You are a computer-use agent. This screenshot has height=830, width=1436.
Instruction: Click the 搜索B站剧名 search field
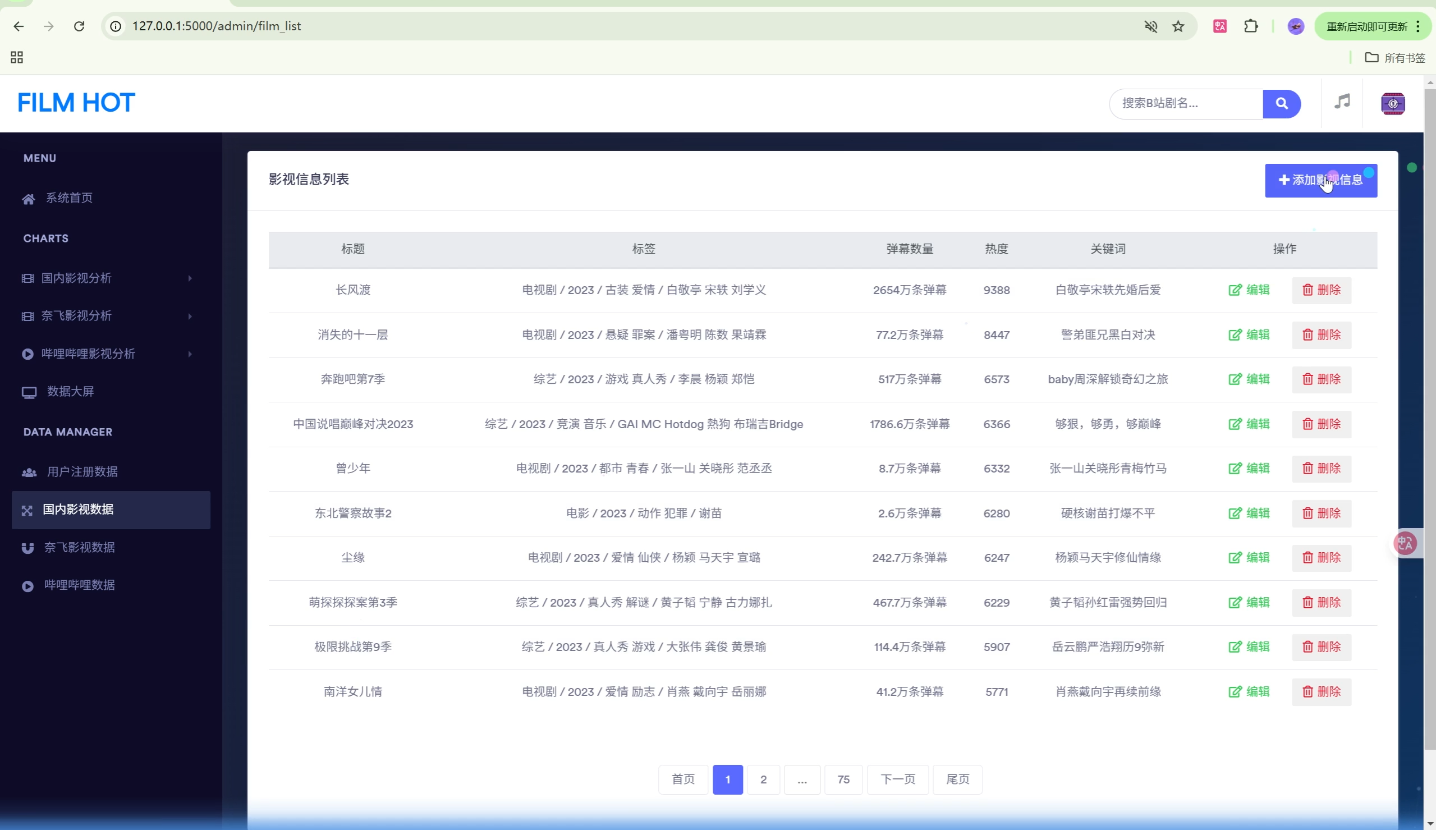tap(1185, 104)
